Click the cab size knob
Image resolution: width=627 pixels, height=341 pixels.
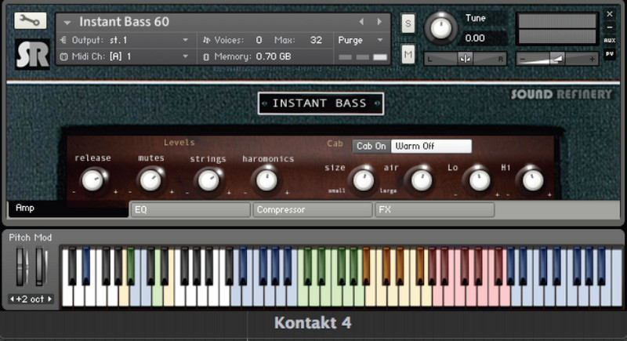[x=362, y=180]
